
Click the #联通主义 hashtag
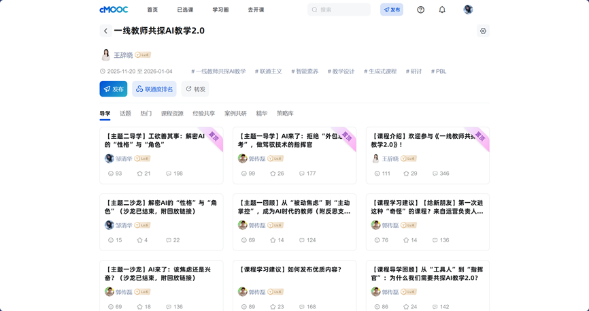pos(269,71)
